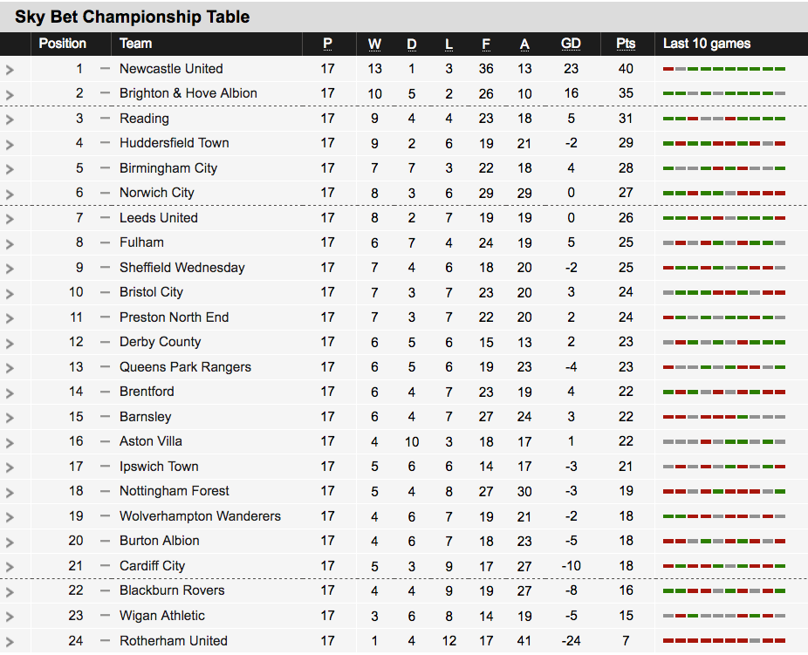Expand the Newcastle United row chevron
This screenshot has width=808, height=655.
(x=10, y=70)
